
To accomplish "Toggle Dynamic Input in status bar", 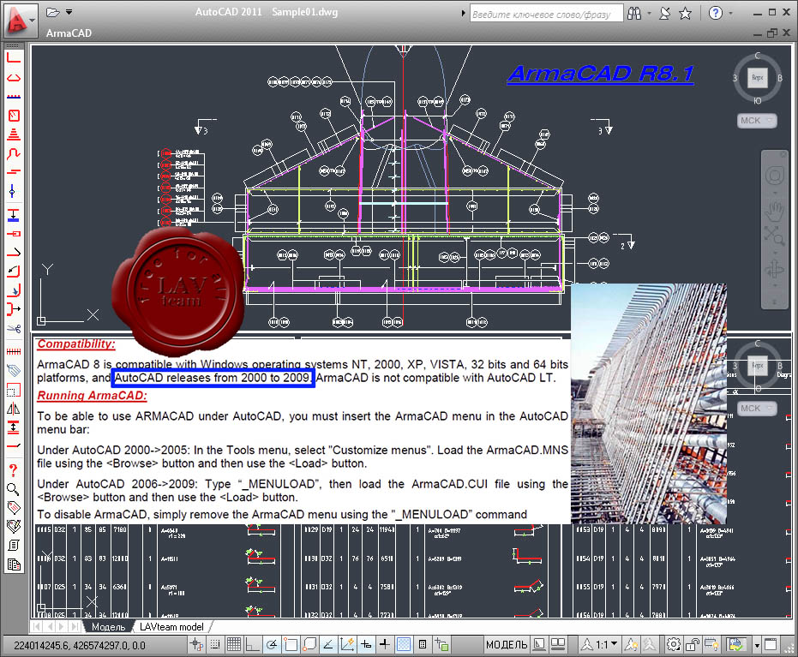I will (x=366, y=645).
